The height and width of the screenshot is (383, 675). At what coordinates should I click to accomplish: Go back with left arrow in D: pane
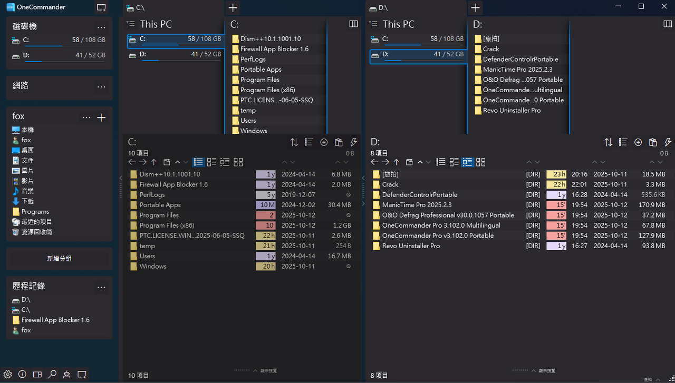coord(374,162)
